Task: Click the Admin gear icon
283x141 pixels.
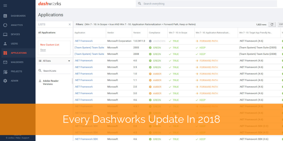Action: [x=5, y=81]
